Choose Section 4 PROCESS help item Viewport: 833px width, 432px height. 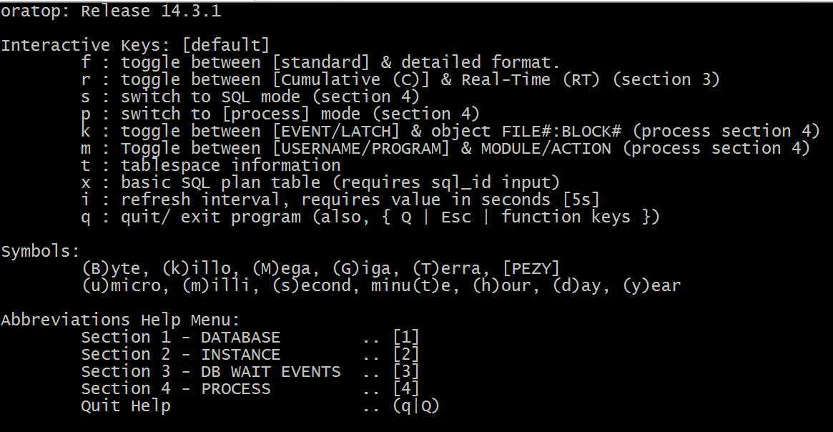click(250, 388)
